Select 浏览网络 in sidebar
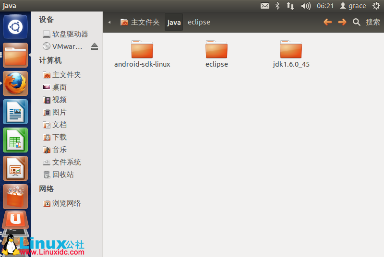The image size is (384, 257). tap(66, 203)
